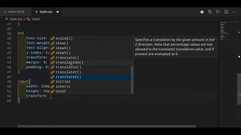Open the source control diff icon
Screen dimensions: 241x135
[202, 12]
